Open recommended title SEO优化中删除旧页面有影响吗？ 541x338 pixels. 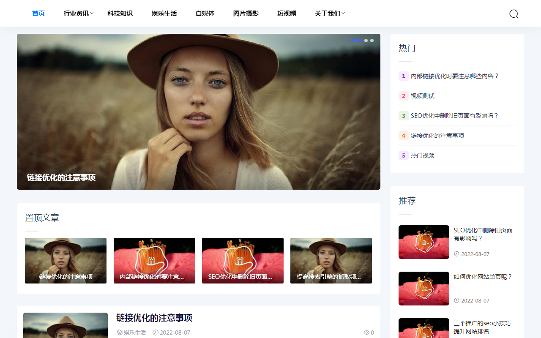483,234
